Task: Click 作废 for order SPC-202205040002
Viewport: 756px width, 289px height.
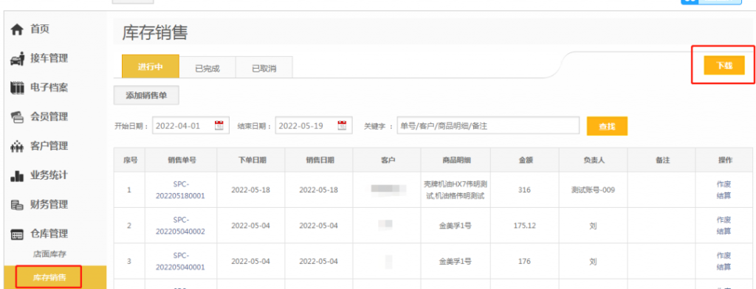Action: [724, 220]
